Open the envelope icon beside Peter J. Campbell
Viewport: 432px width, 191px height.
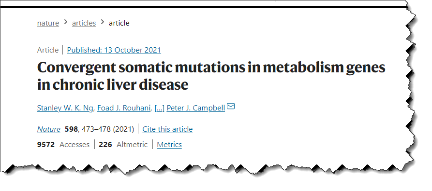click(x=231, y=106)
